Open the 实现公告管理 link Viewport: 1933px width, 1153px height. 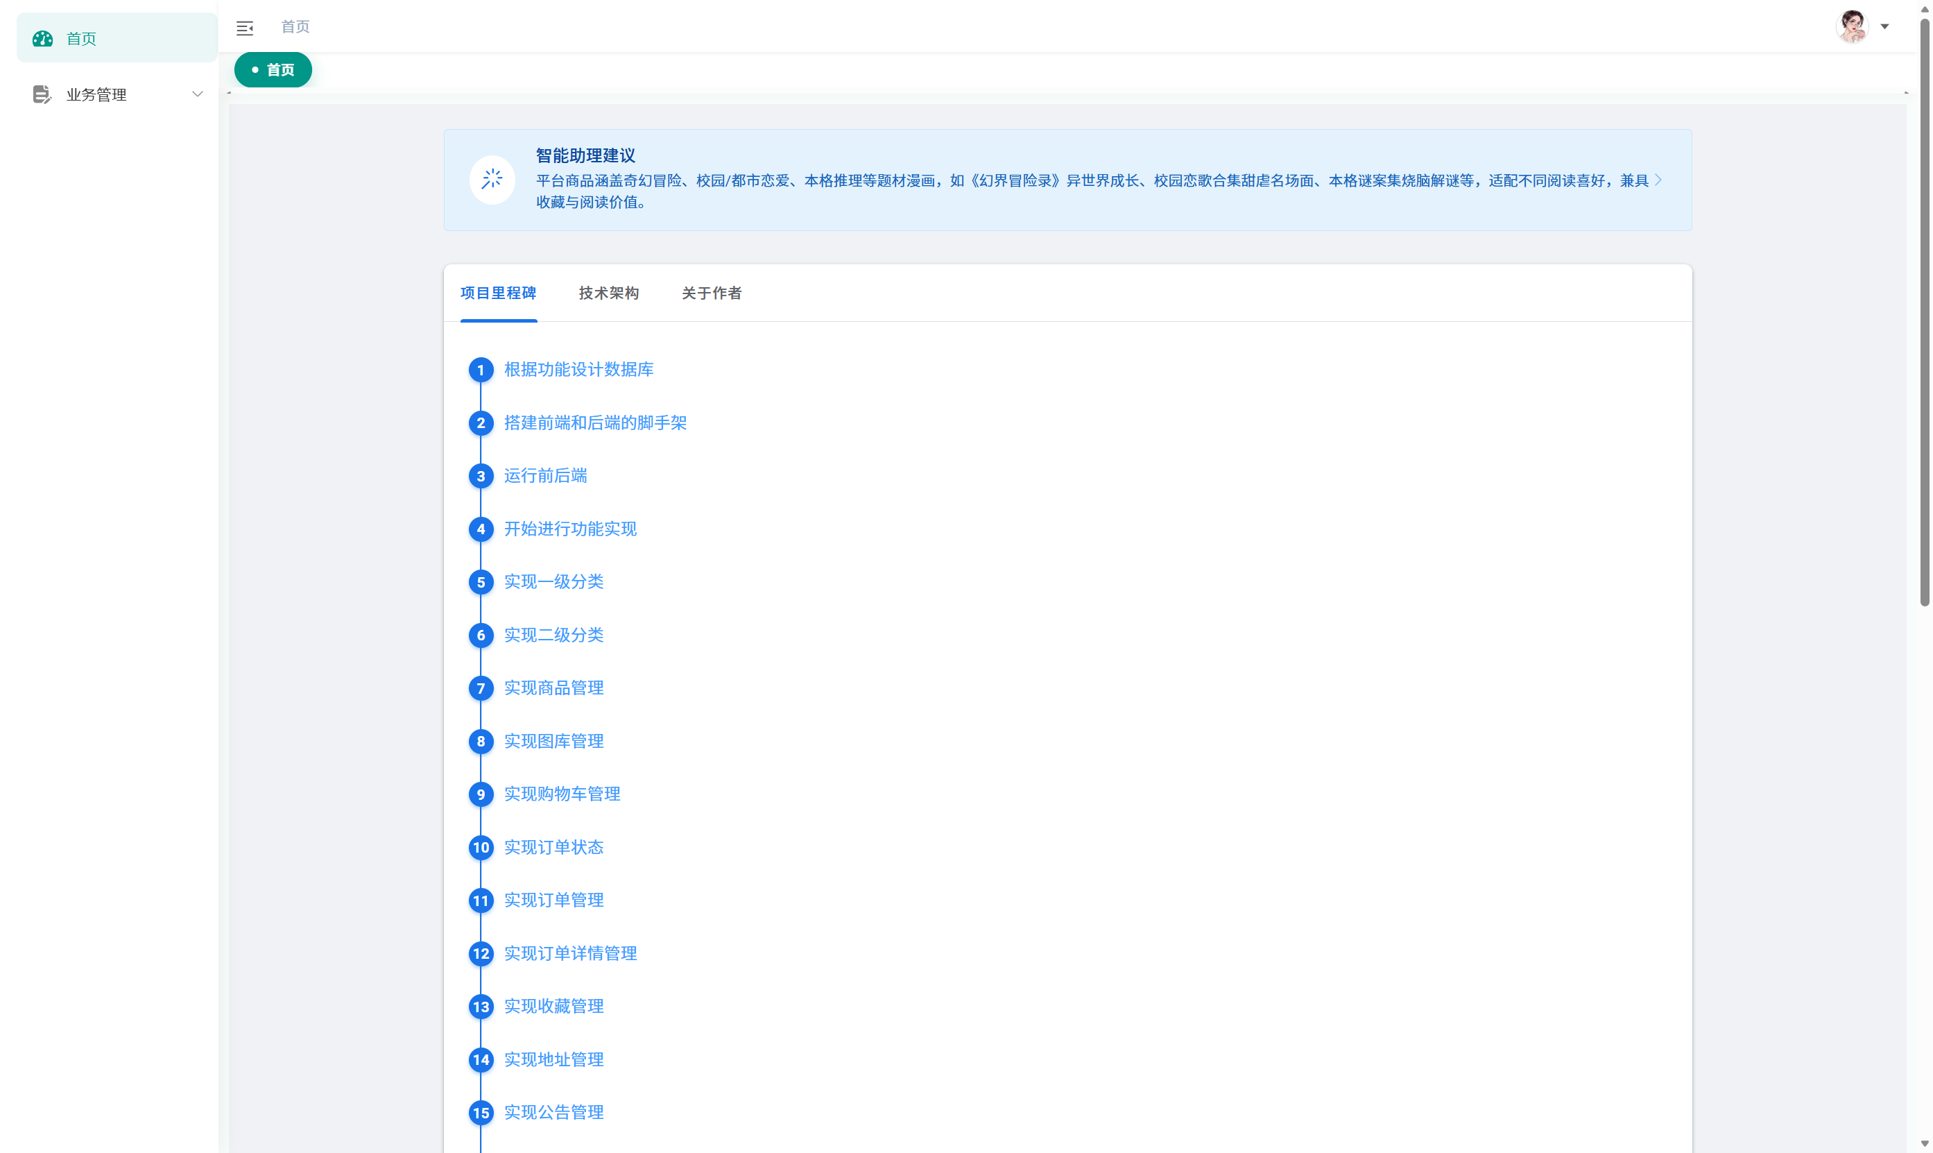coord(553,1113)
